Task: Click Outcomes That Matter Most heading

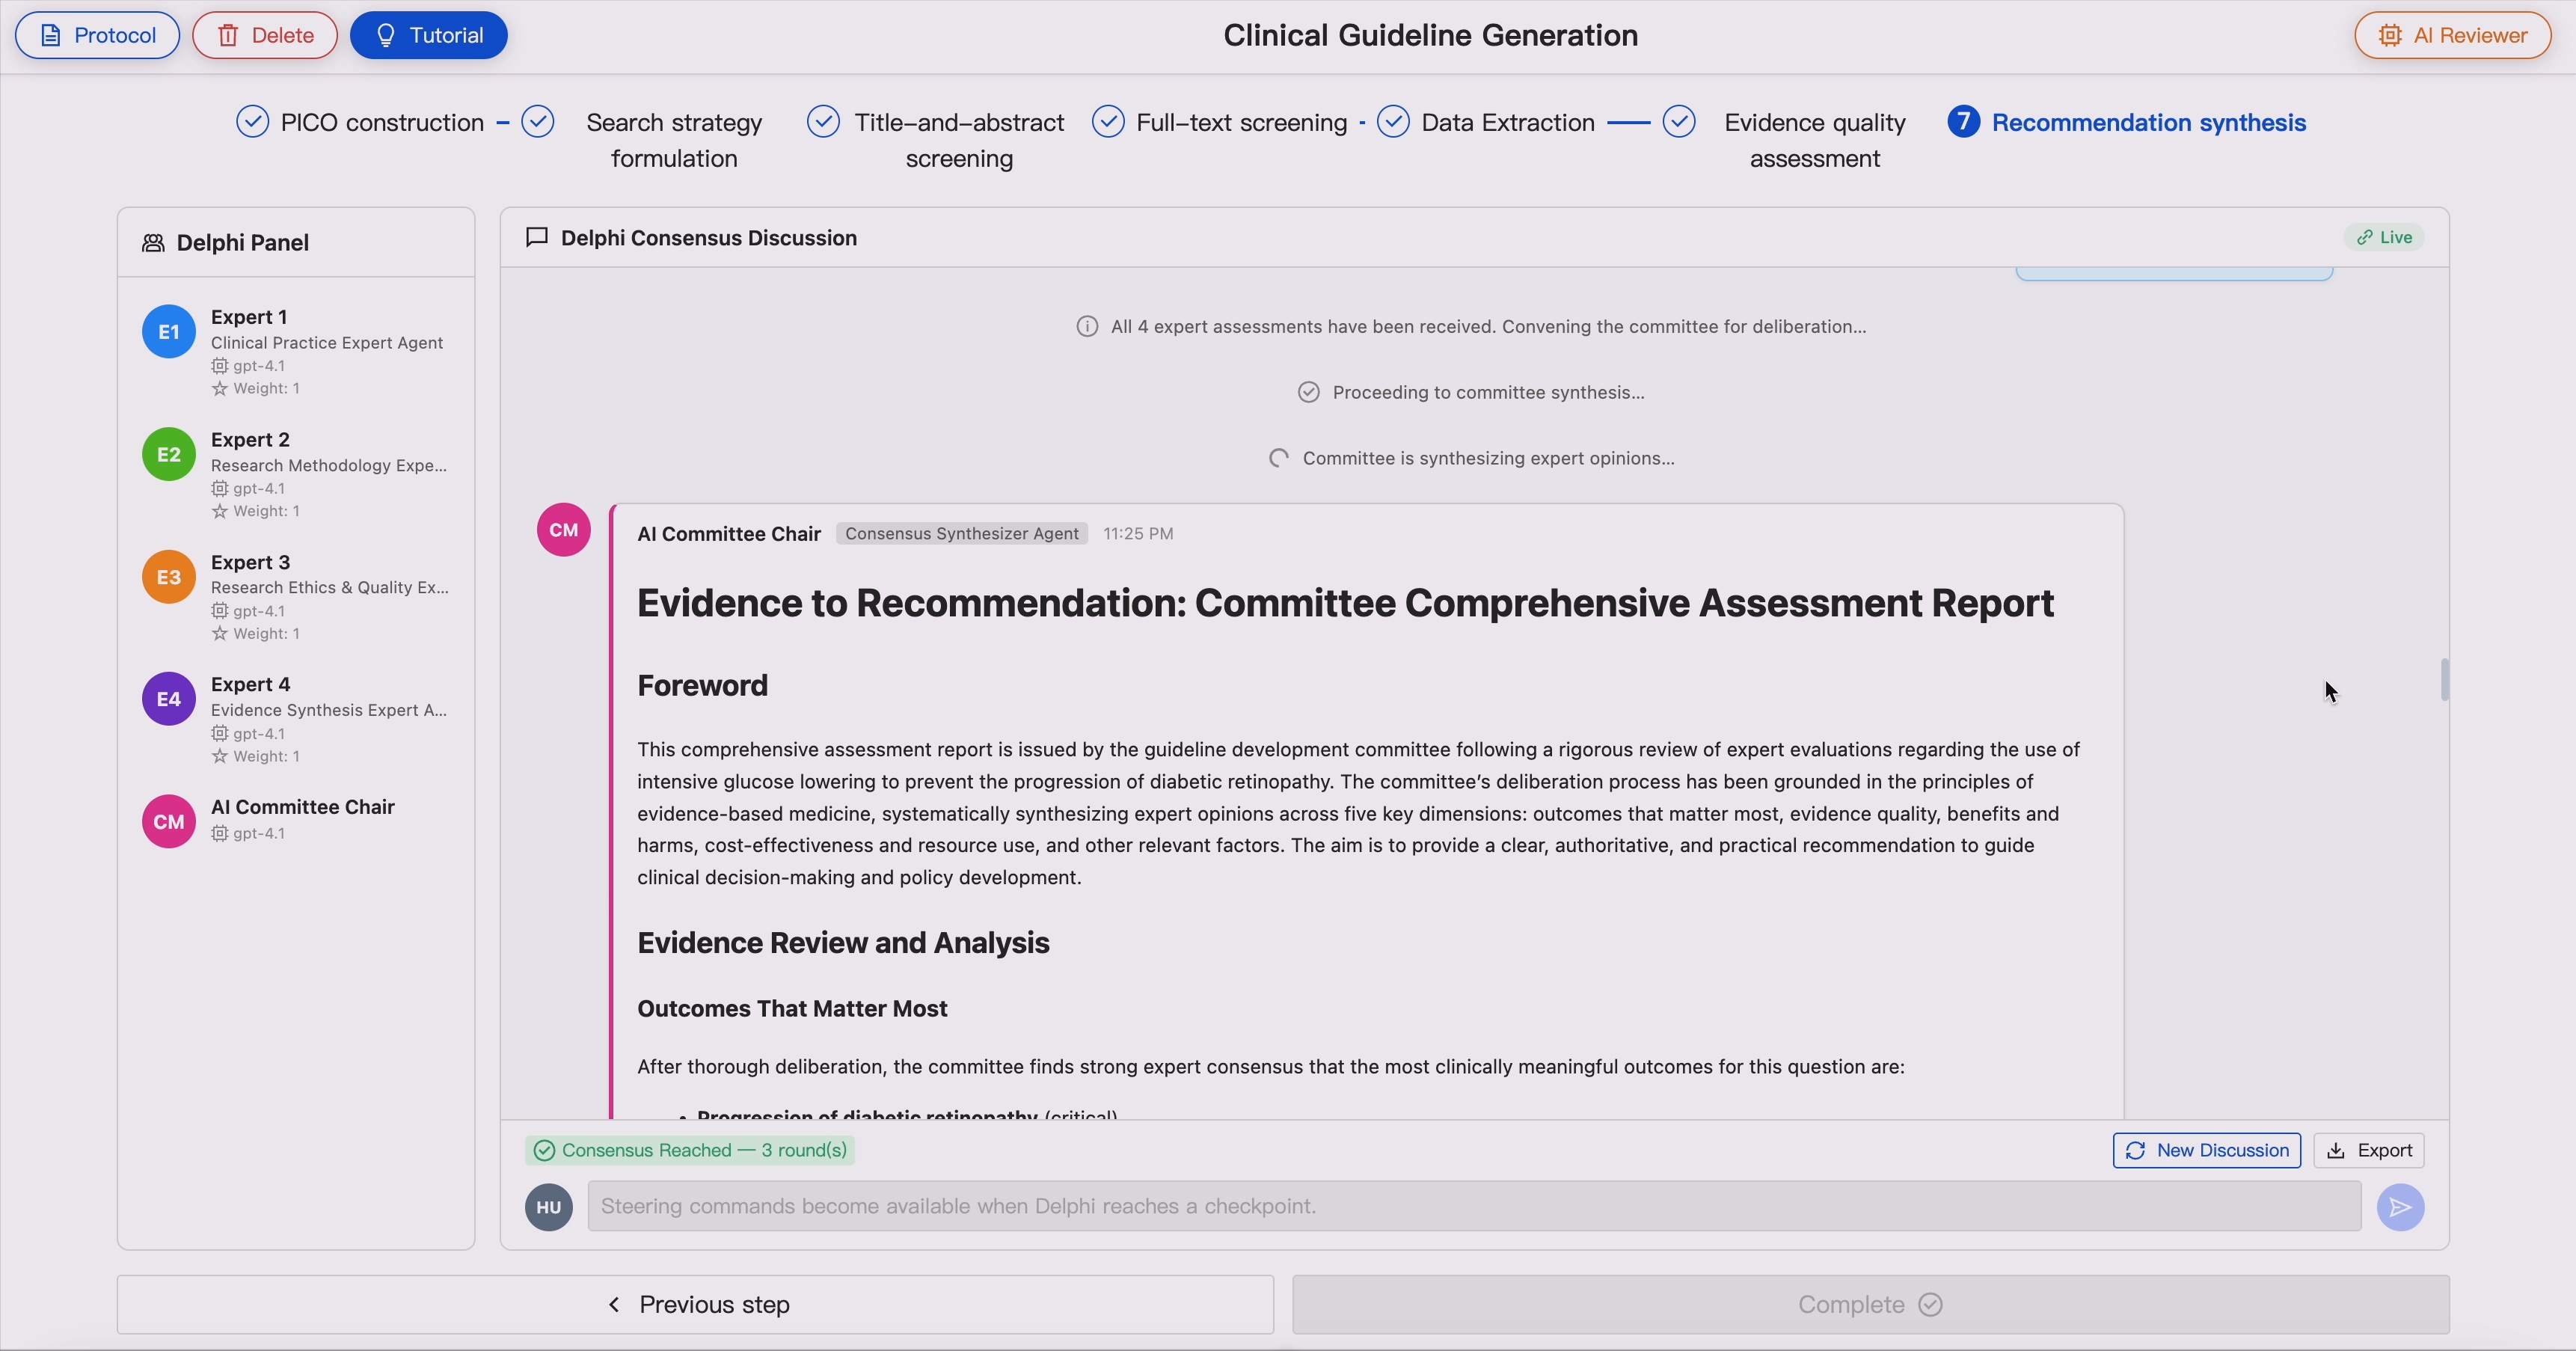Action: pyautogui.click(x=792, y=1008)
